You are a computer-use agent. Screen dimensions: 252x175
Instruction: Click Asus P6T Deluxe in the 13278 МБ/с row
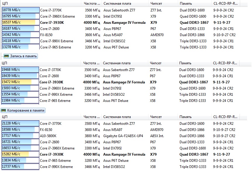coord(116,47)
